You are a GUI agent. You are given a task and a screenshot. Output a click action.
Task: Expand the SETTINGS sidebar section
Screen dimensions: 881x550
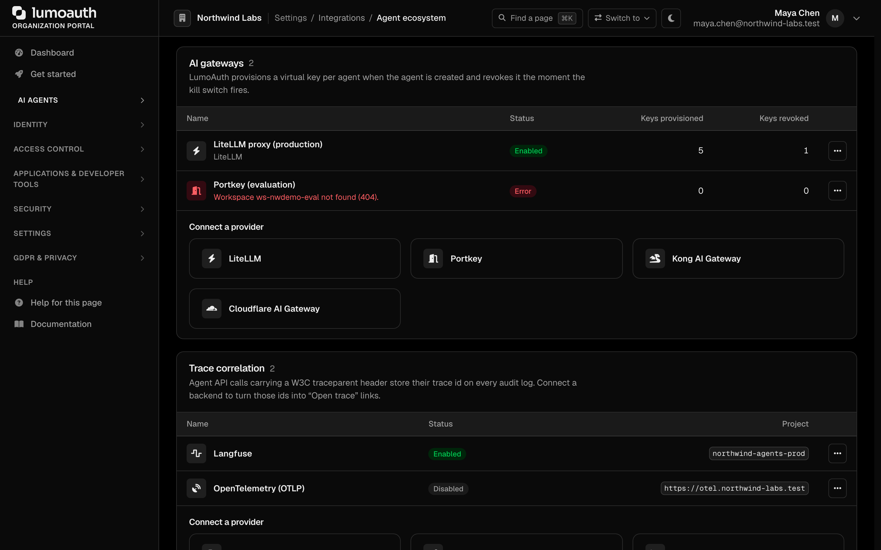point(79,233)
